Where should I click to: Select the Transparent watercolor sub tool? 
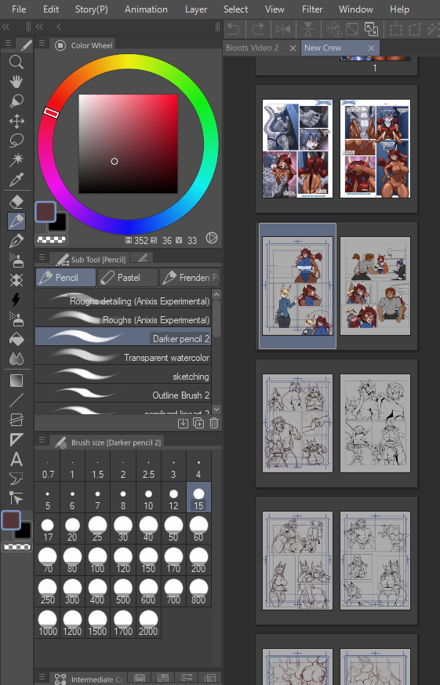point(123,356)
